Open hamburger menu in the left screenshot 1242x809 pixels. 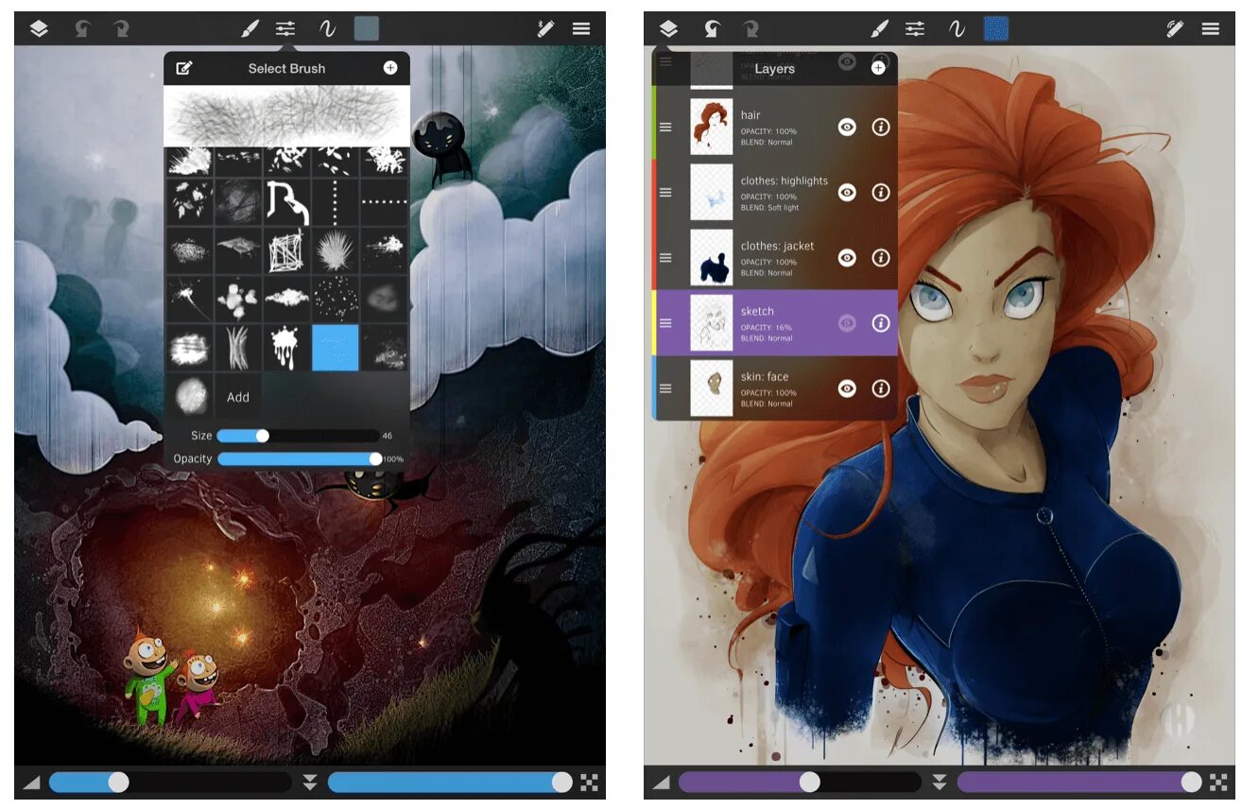coord(581,28)
